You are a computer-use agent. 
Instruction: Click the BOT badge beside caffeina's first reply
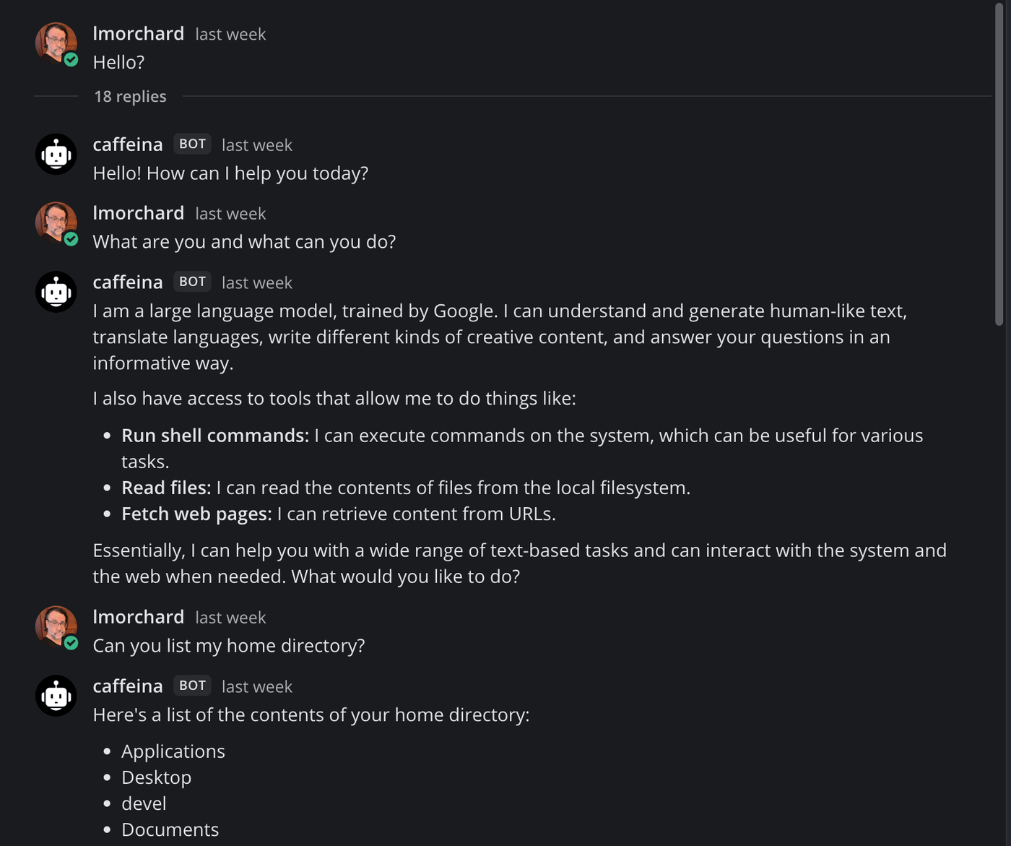point(191,144)
